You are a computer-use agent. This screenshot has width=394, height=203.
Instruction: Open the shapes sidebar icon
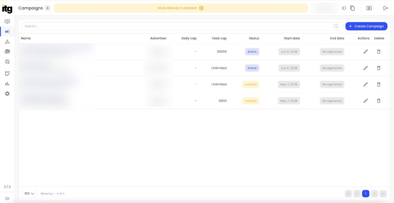[x=7, y=42]
